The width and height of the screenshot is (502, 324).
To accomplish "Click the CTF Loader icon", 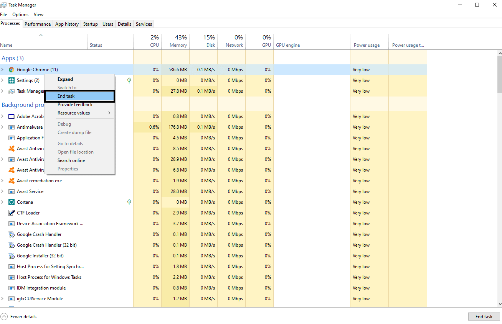I will click(x=11, y=213).
